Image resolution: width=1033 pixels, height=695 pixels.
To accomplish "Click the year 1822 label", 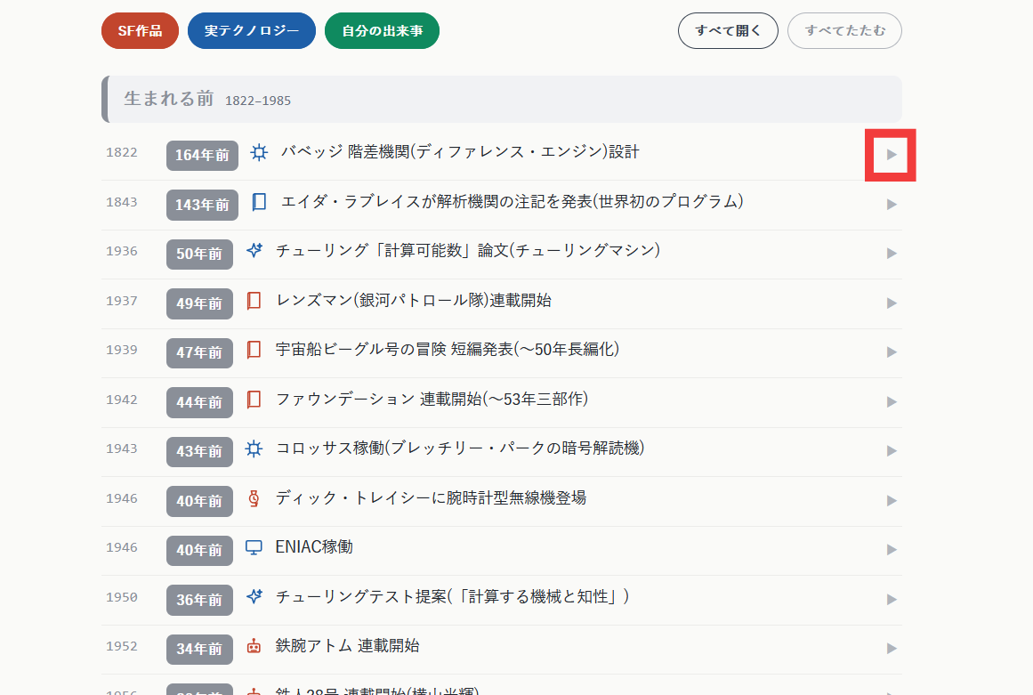I will 122,153.
